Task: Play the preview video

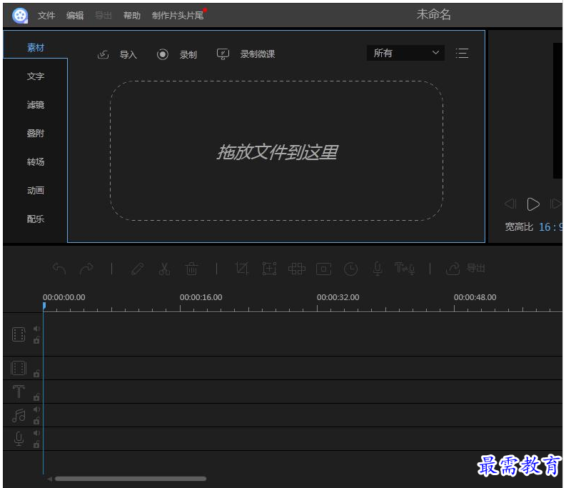Action: click(x=532, y=204)
